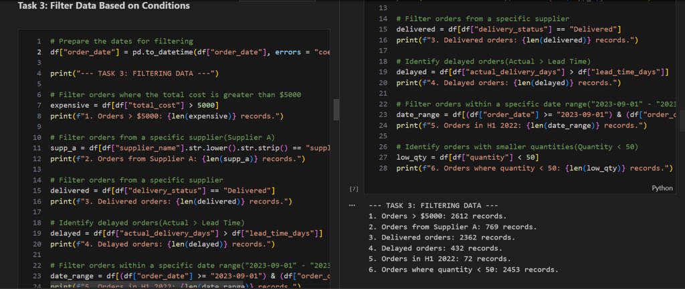Click the print line '--- TASK 3: FILTERING DATA ---' in code
Image resolution: width=685 pixels, height=289 pixels.
[134, 74]
